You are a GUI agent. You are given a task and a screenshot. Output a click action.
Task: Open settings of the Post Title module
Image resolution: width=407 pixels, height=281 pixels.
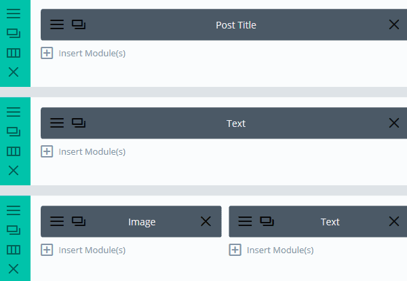57,24
